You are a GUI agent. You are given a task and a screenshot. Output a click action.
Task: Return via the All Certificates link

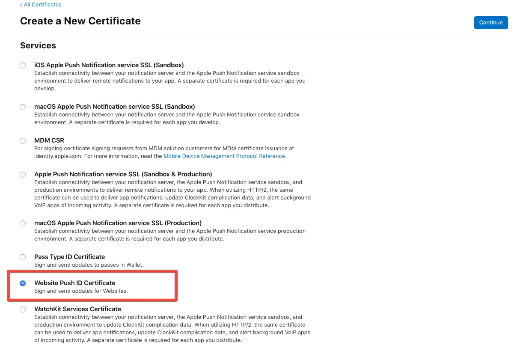[x=43, y=4]
